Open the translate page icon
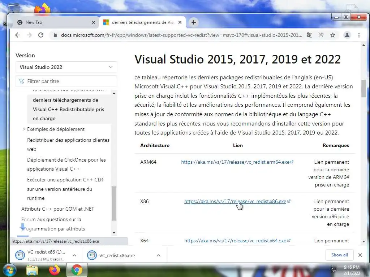 click(310, 35)
